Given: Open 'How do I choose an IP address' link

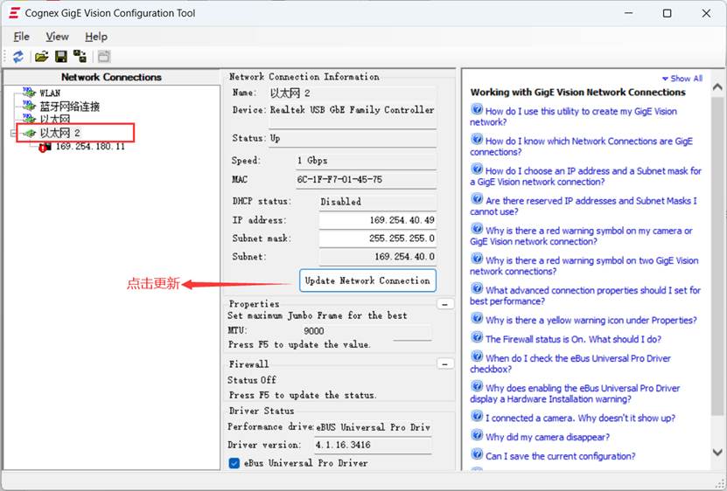Looking at the screenshot, I should [x=585, y=176].
